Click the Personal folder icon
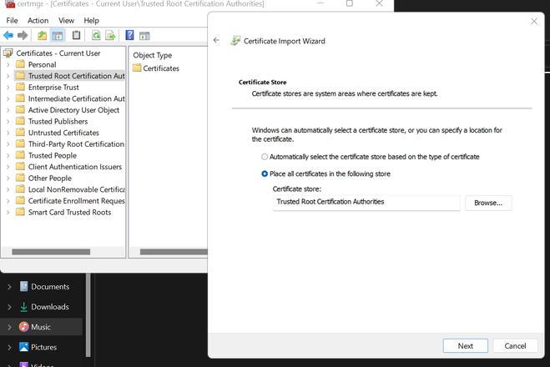Image resolution: width=550 pixels, height=367 pixels. click(20, 64)
